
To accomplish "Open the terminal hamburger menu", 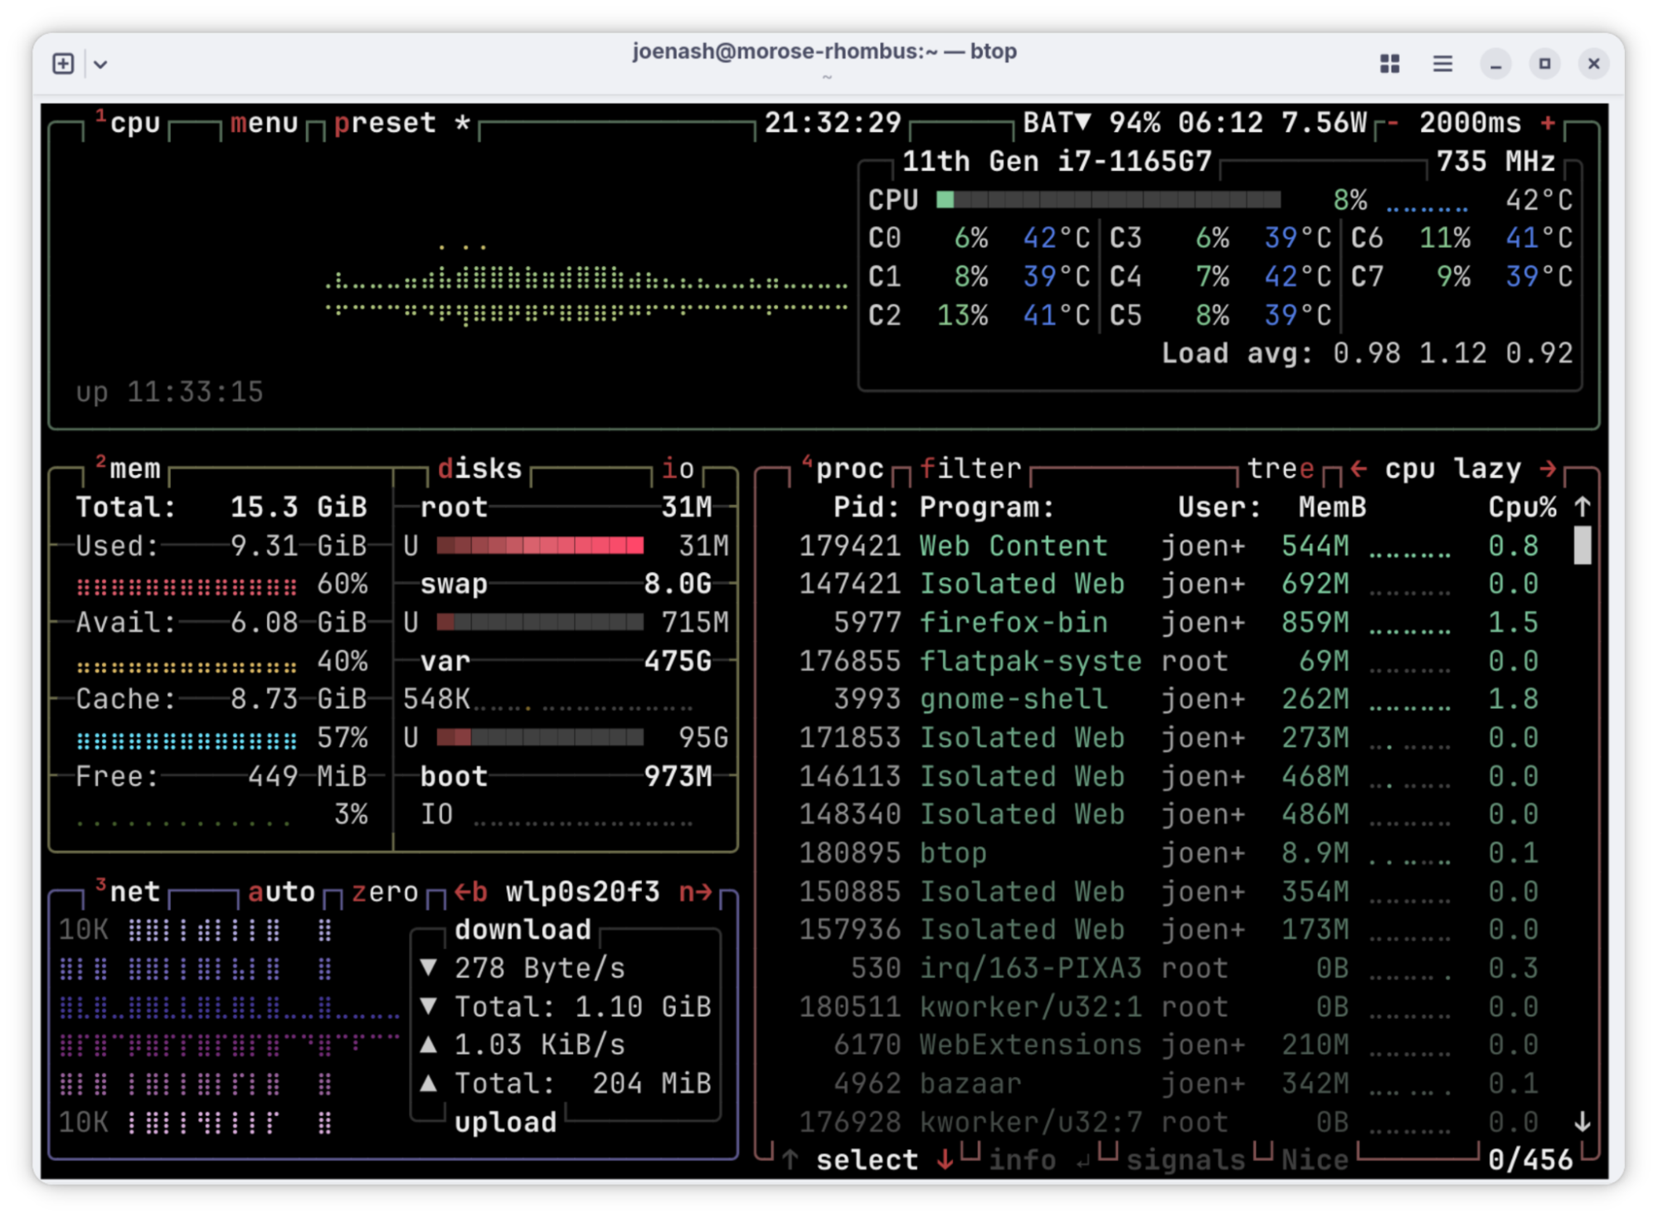I will [x=1442, y=64].
